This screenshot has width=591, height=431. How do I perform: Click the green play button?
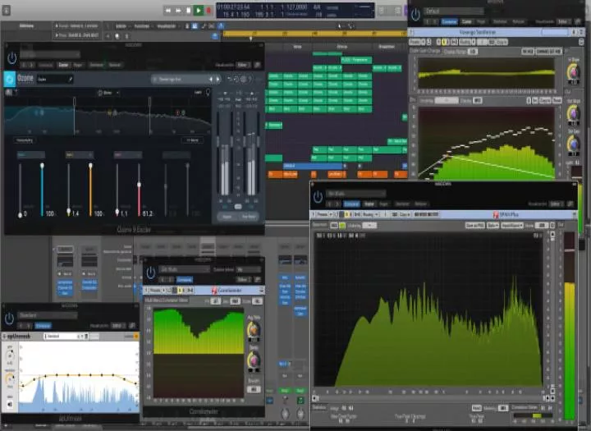pyautogui.click(x=198, y=10)
